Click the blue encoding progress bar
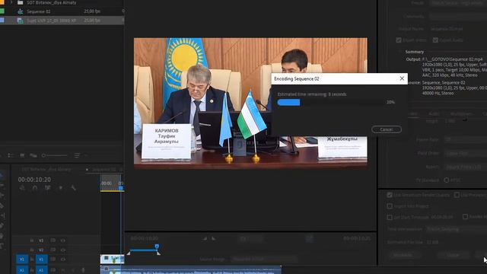 [x=289, y=102]
